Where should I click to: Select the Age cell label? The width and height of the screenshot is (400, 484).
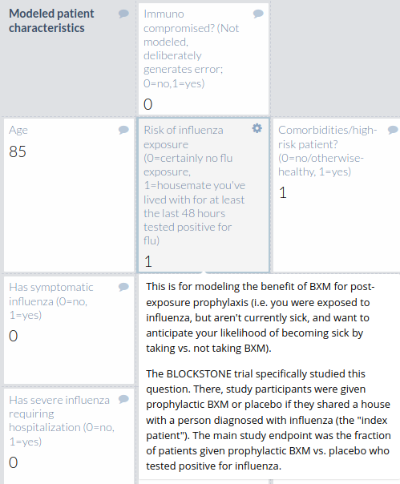pos(18,131)
